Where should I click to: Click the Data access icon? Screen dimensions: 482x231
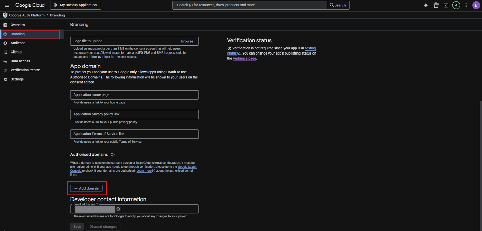(x=5, y=61)
